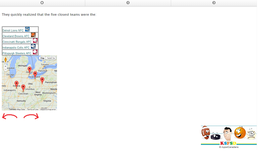Click the Detroit Lions helmet icon

coord(27,29)
